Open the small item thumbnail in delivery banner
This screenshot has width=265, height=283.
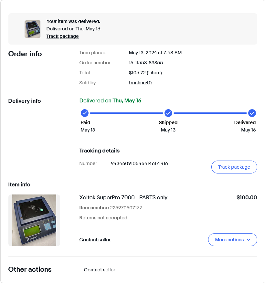[33, 29]
